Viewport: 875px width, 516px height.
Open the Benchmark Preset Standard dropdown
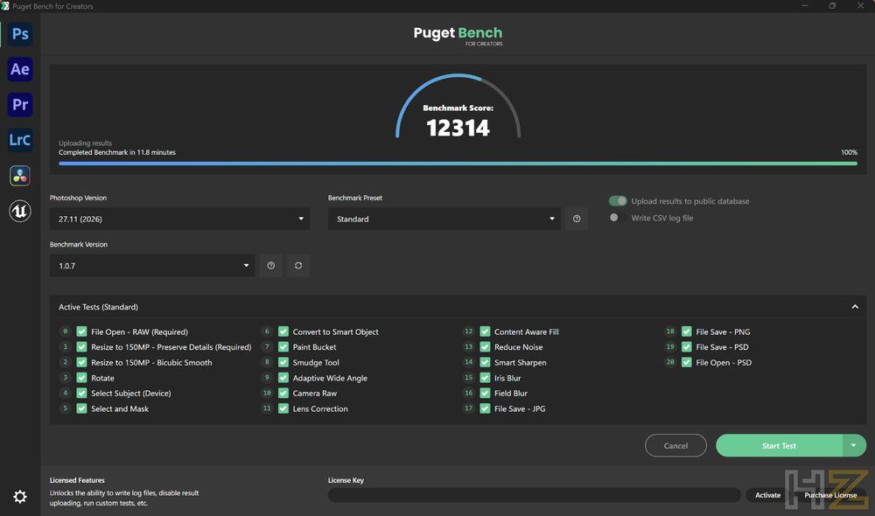pyautogui.click(x=444, y=219)
